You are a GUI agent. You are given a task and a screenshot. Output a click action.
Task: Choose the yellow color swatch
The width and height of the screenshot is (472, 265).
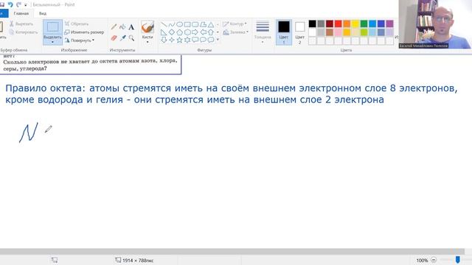pyautogui.click(x=355, y=24)
